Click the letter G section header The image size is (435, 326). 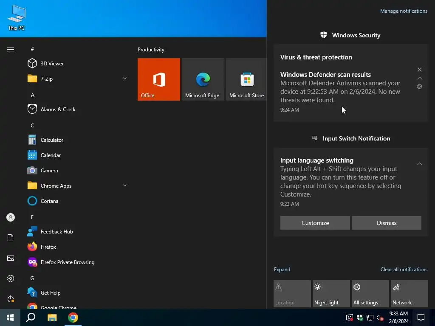(32, 278)
